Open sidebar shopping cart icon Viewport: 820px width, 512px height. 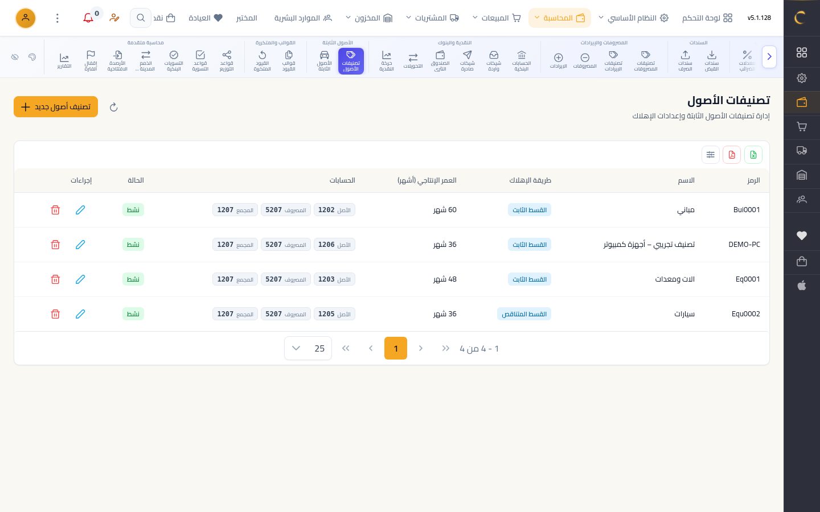(x=802, y=127)
